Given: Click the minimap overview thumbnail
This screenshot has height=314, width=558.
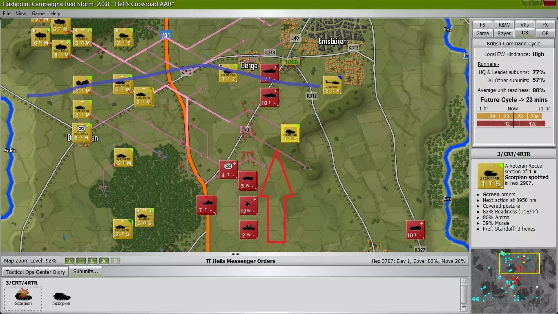Looking at the screenshot, I should coord(513,281).
